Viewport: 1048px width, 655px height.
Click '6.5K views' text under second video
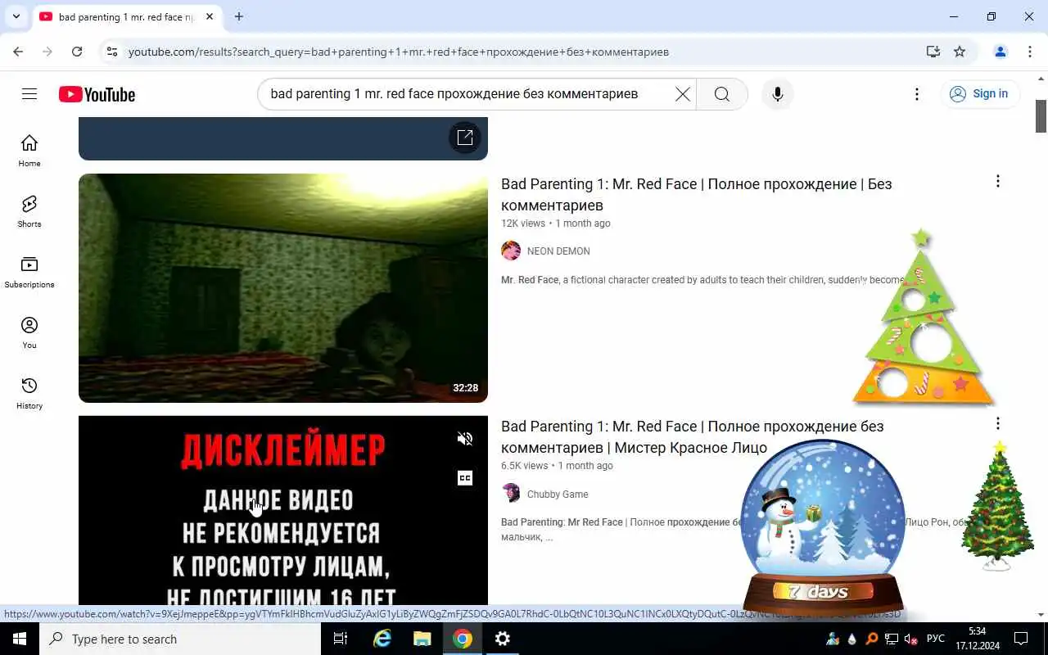click(525, 466)
